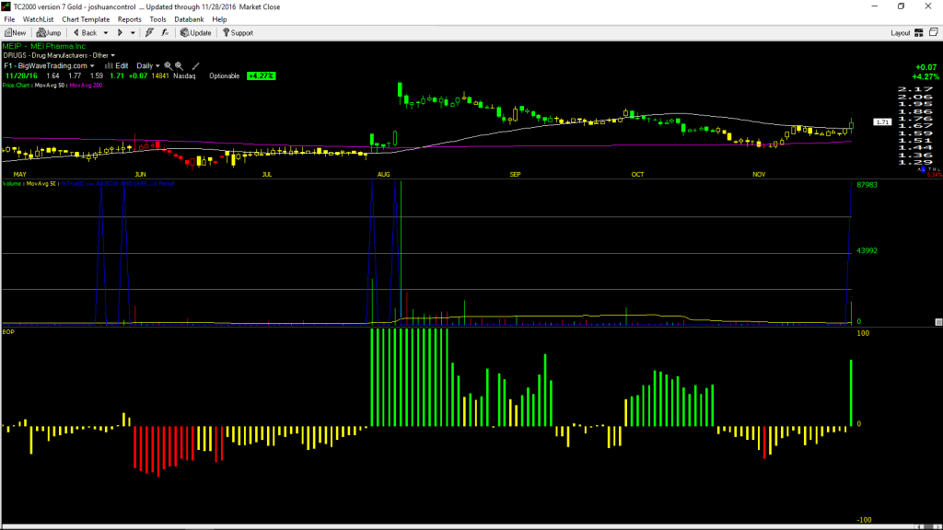Click the MEIP - MEI Pharma Inc title

click(x=44, y=46)
